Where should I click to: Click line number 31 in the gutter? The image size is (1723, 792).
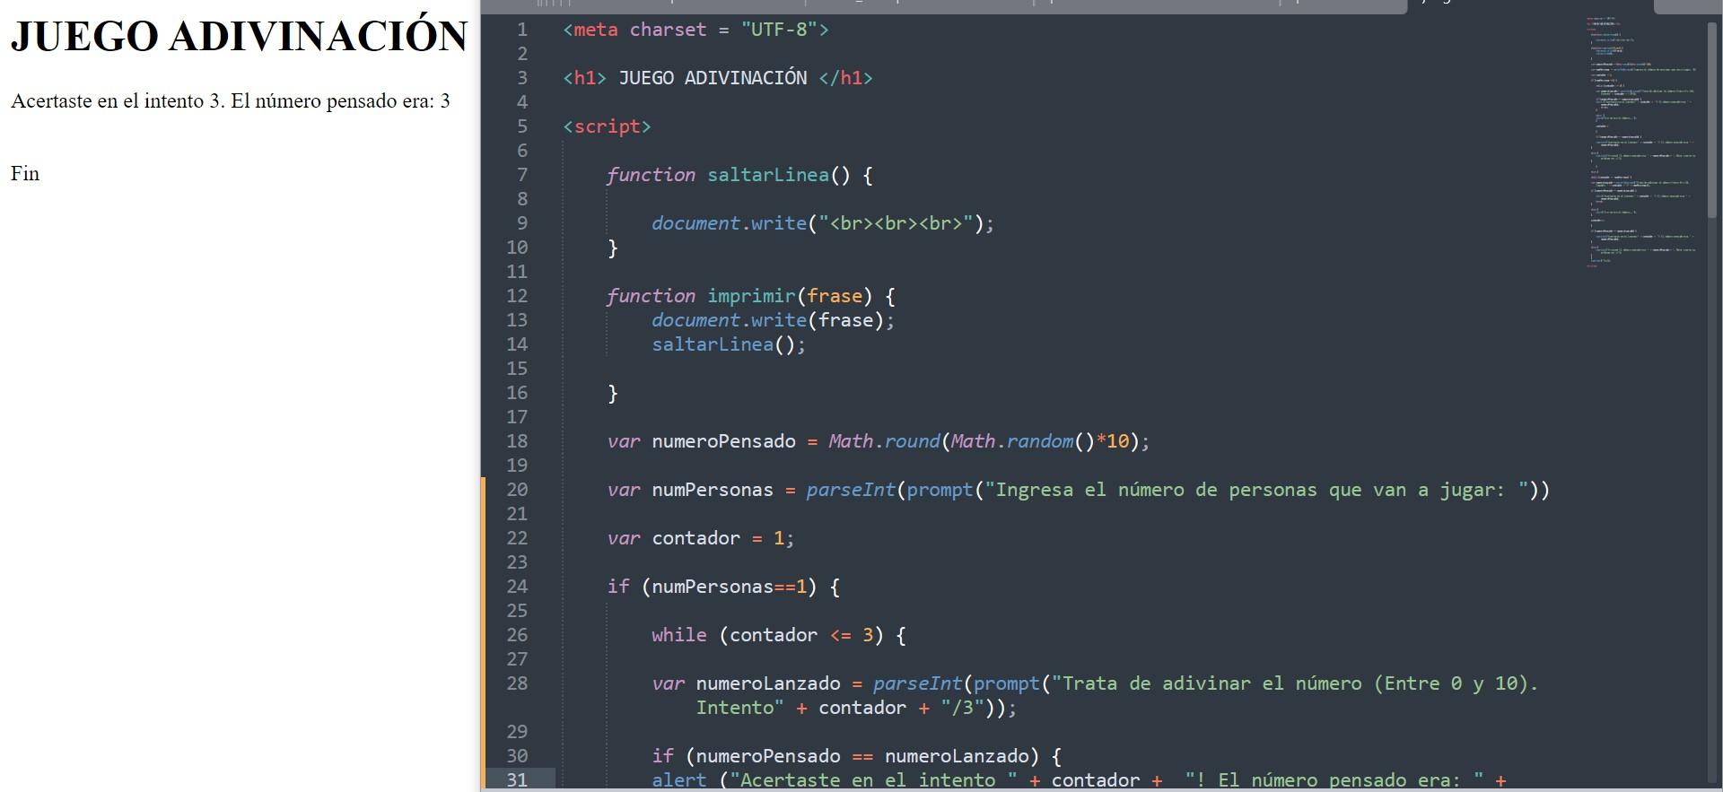[x=517, y=779]
